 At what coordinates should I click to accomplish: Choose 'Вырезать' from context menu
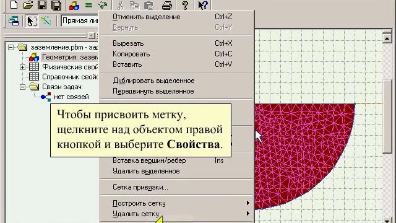(176, 43)
